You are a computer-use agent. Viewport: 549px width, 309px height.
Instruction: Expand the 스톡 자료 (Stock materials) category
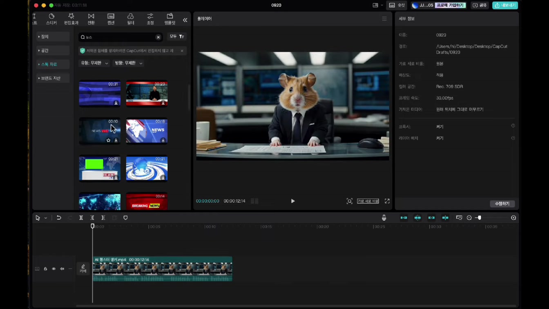53,64
